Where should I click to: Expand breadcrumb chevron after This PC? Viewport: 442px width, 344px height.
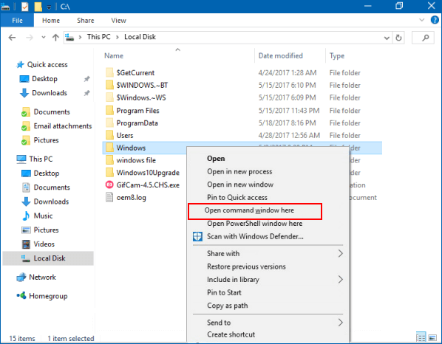pyautogui.click(x=118, y=37)
